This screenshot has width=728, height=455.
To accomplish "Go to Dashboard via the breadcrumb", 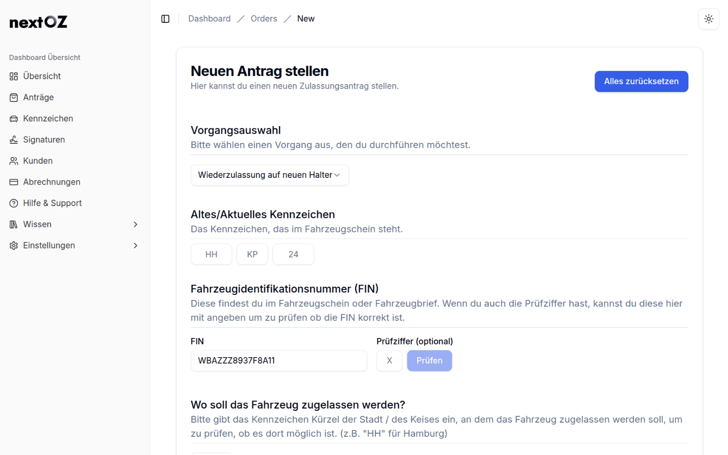I will [x=209, y=18].
